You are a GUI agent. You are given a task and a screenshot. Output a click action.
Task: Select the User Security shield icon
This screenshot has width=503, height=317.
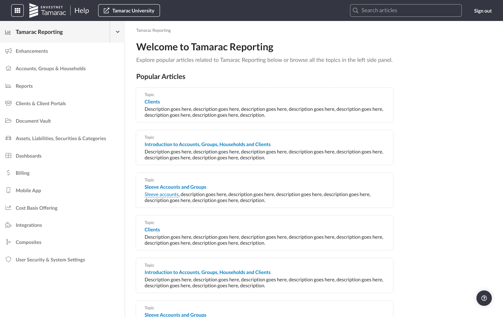pos(8,259)
